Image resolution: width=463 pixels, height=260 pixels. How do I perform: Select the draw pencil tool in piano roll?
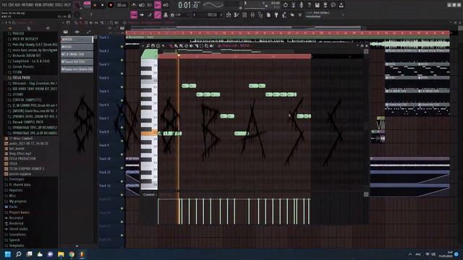click(171, 46)
